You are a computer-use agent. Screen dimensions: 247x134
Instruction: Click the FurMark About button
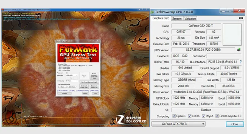tap(86, 93)
